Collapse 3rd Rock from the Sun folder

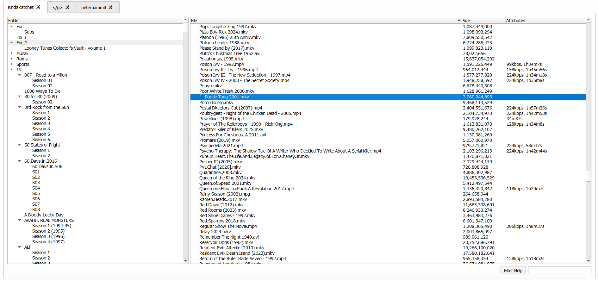tap(20, 107)
